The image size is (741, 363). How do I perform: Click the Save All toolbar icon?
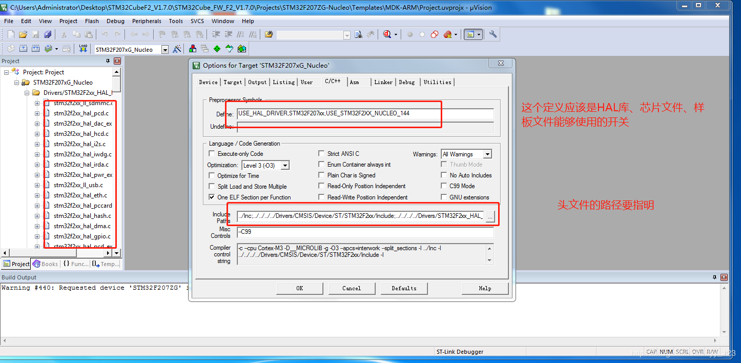48,34
